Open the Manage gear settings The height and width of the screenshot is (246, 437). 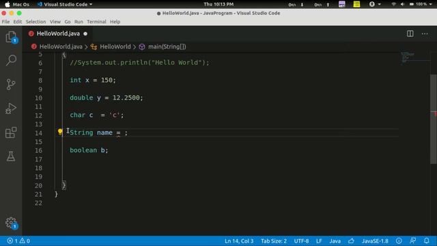click(11, 223)
